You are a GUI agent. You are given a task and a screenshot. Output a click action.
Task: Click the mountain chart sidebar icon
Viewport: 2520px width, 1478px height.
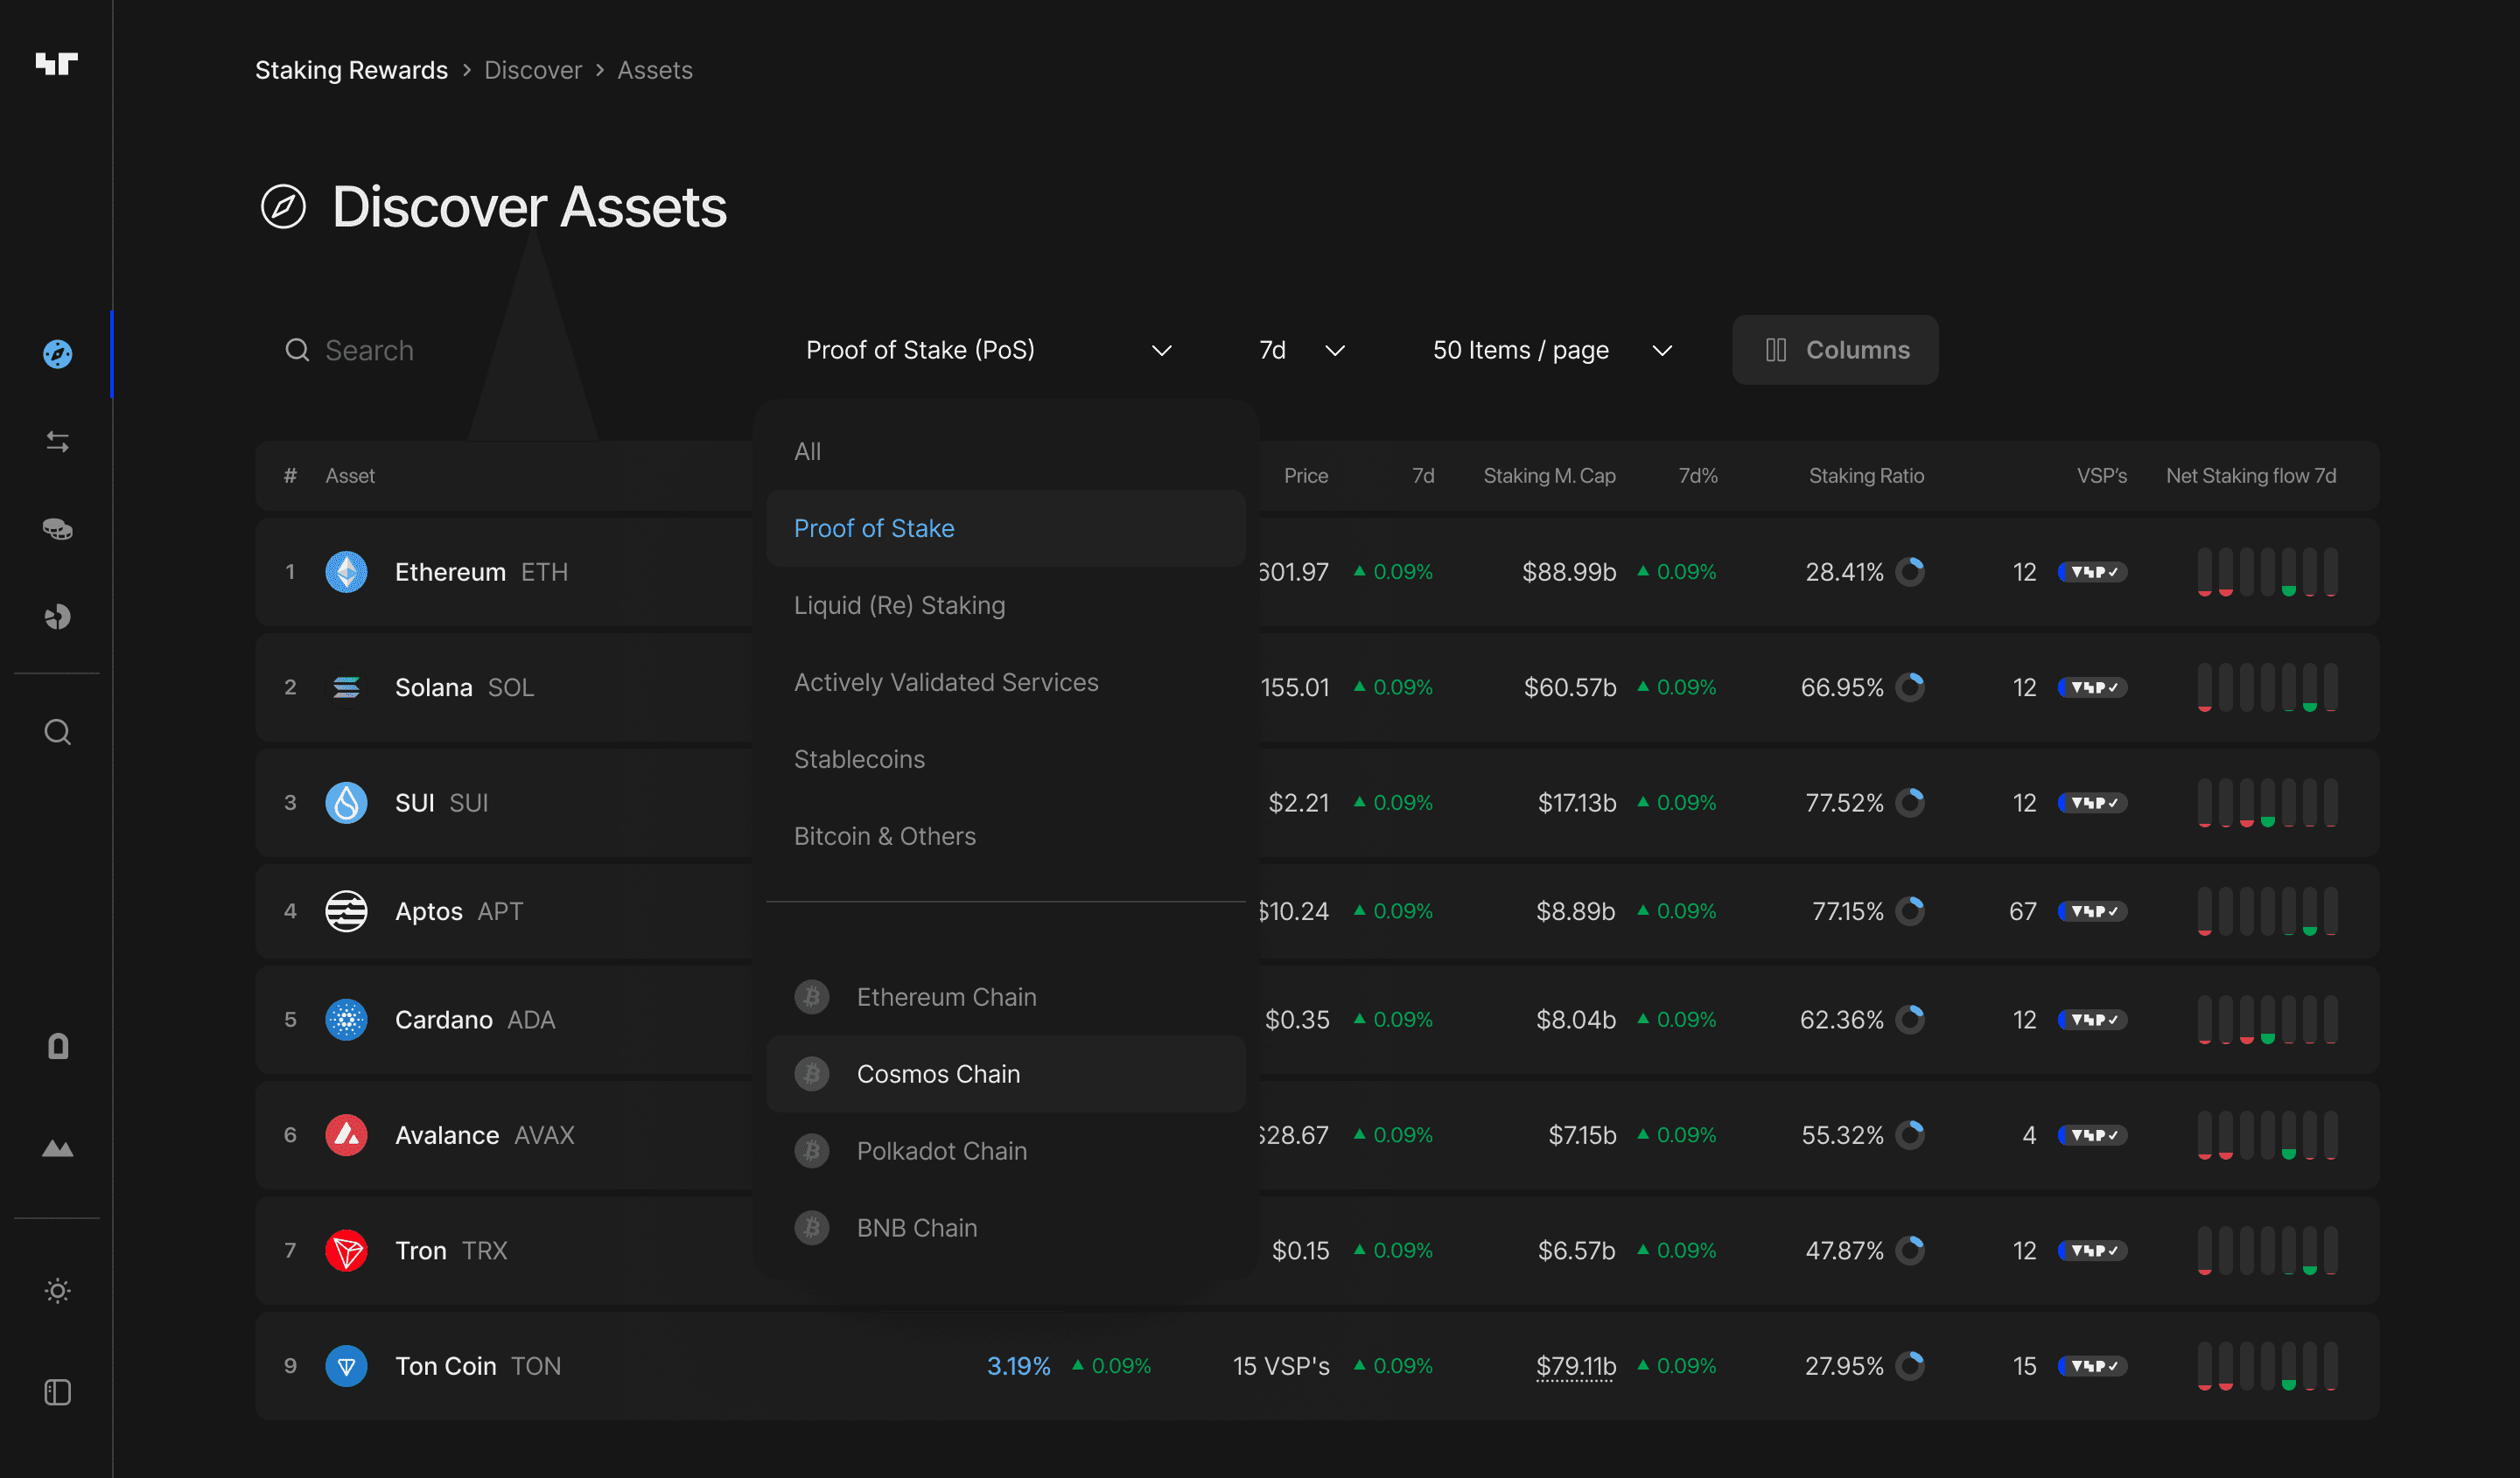(57, 1148)
